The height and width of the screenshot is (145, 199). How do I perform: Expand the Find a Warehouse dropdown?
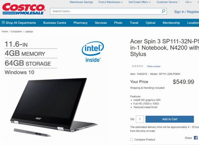pos(110,2)
